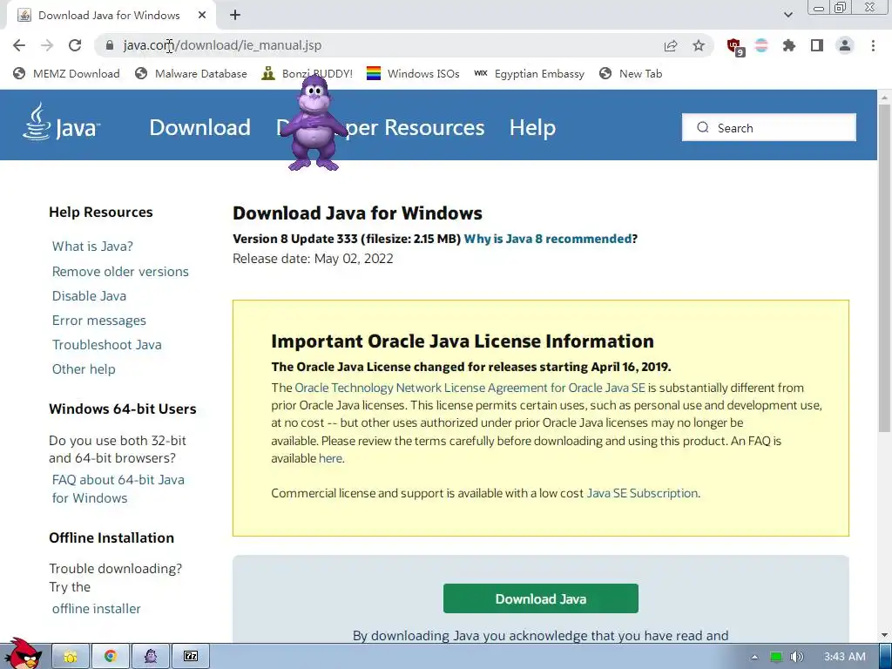
Task: Open the Remove older versions link
Action: [120, 272]
